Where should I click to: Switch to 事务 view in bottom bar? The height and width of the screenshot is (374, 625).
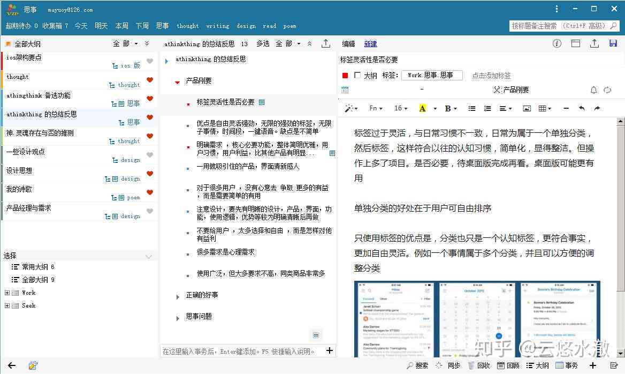click(x=566, y=365)
